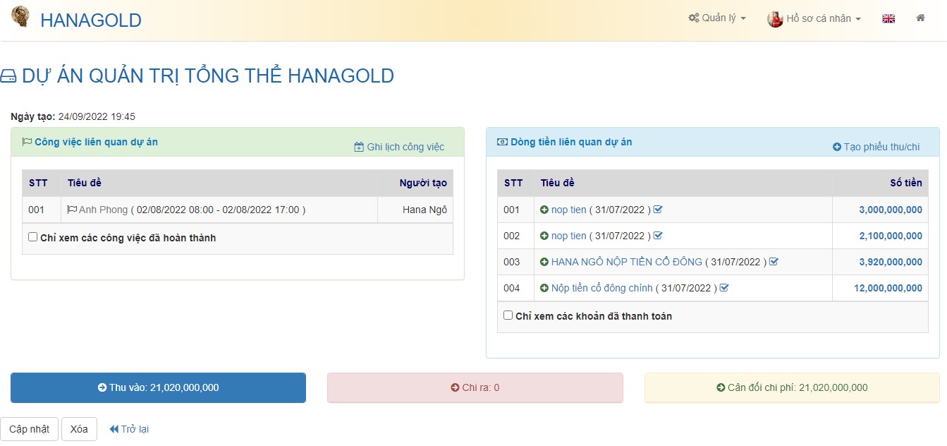947x446 pixels.
Task: Click the amount 3,920,000,000
Action: 891,262
